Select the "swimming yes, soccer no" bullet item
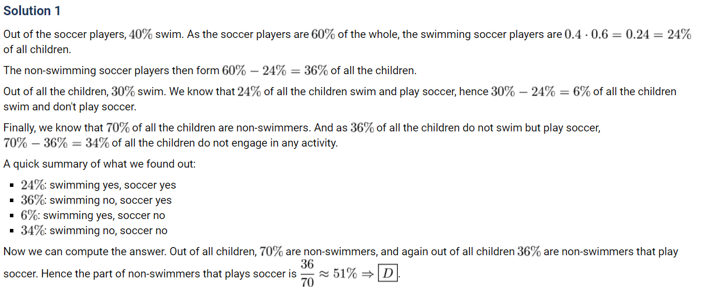Screen dimensions: 704x292 (x=107, y=215)
